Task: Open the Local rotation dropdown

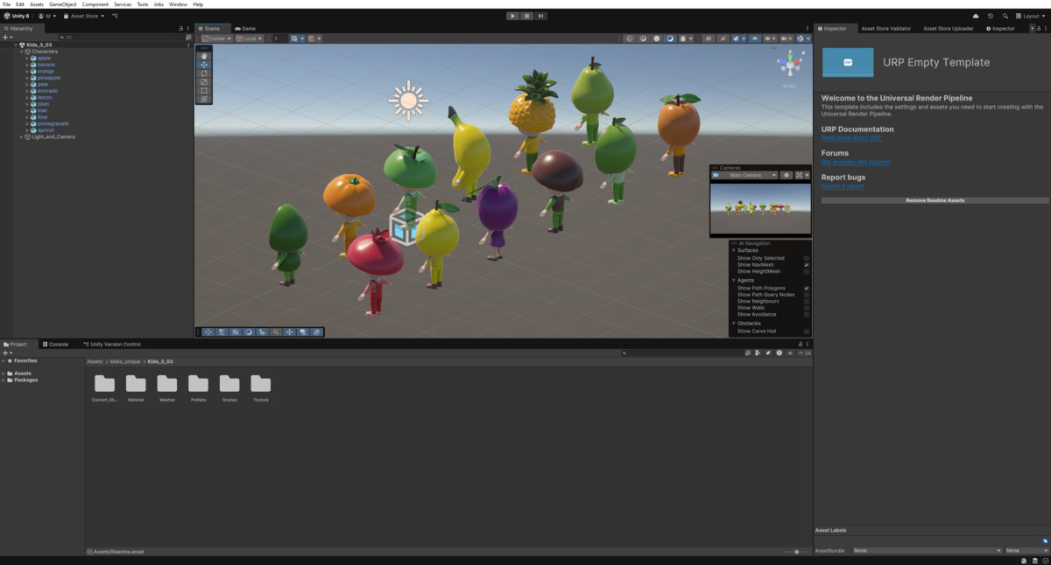Action: pyautogui.click(x=249, y=38)
